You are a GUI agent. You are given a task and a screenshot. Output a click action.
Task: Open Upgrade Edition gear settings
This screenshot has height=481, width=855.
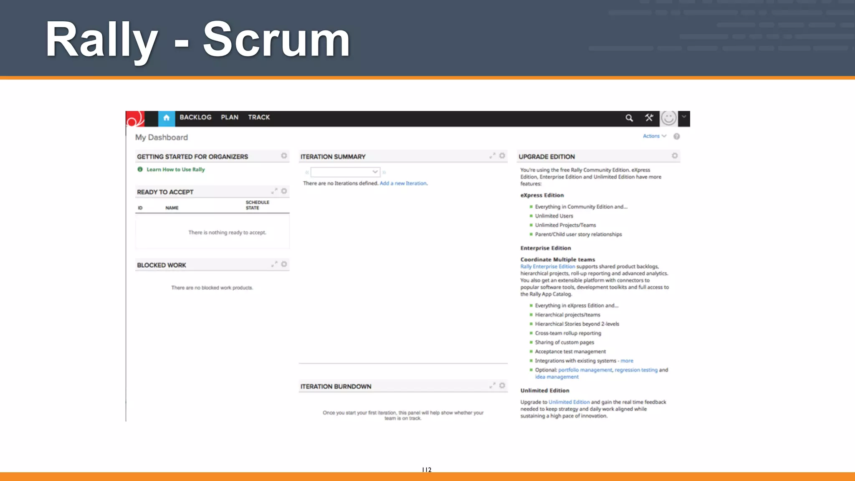coord(675,156)
